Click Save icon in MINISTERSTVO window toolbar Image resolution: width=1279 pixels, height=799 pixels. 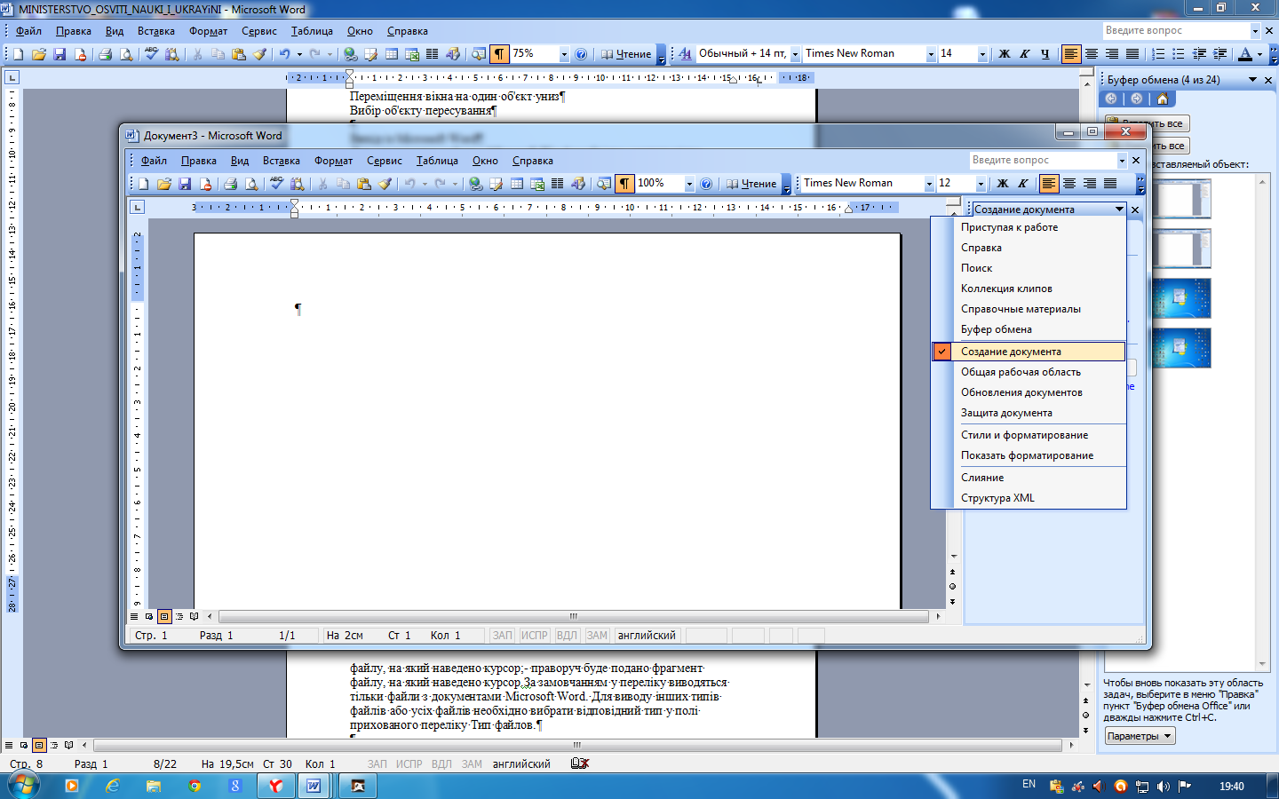click(60, 54)
